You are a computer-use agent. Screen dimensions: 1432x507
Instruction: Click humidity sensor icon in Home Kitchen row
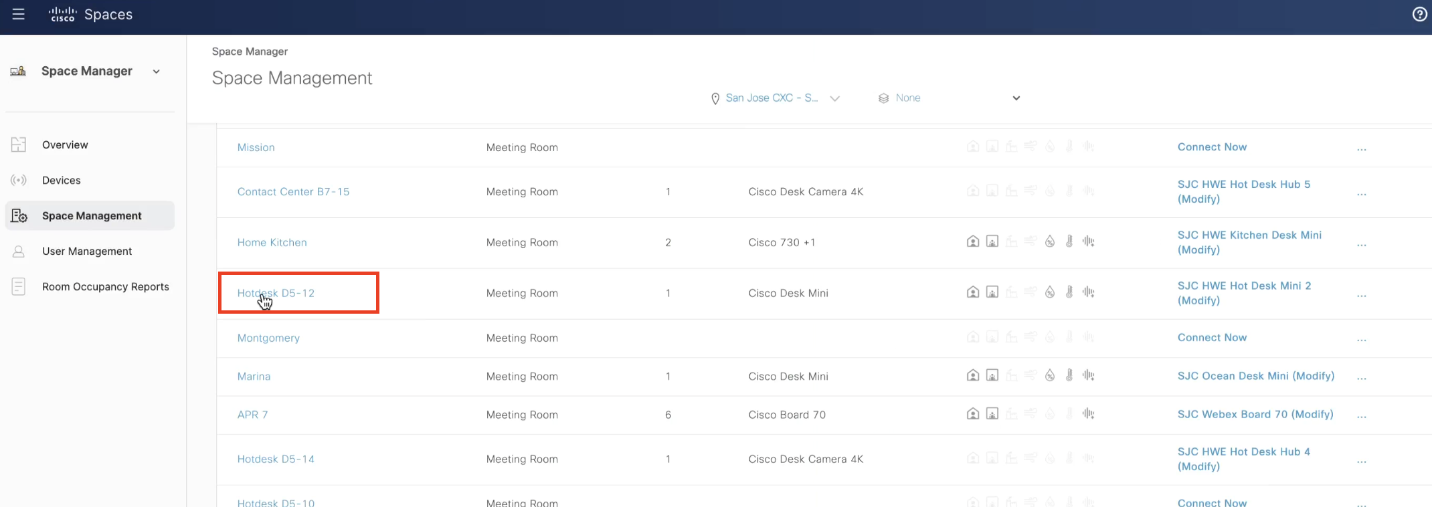[1050, 241]
